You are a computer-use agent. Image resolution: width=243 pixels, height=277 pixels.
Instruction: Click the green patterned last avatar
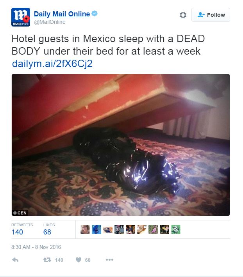coord(176,229)
